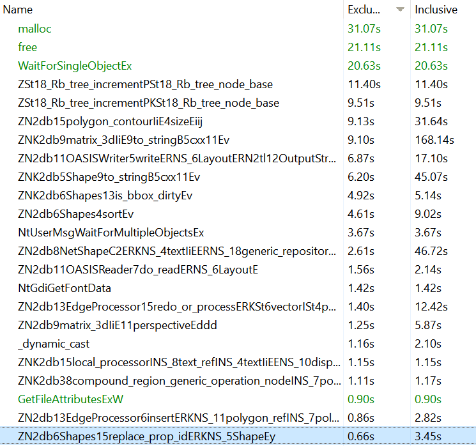Viewport: 476px width, 446px height.
Task: Click inclusive time 46.72s
Action: coord(431,251)
